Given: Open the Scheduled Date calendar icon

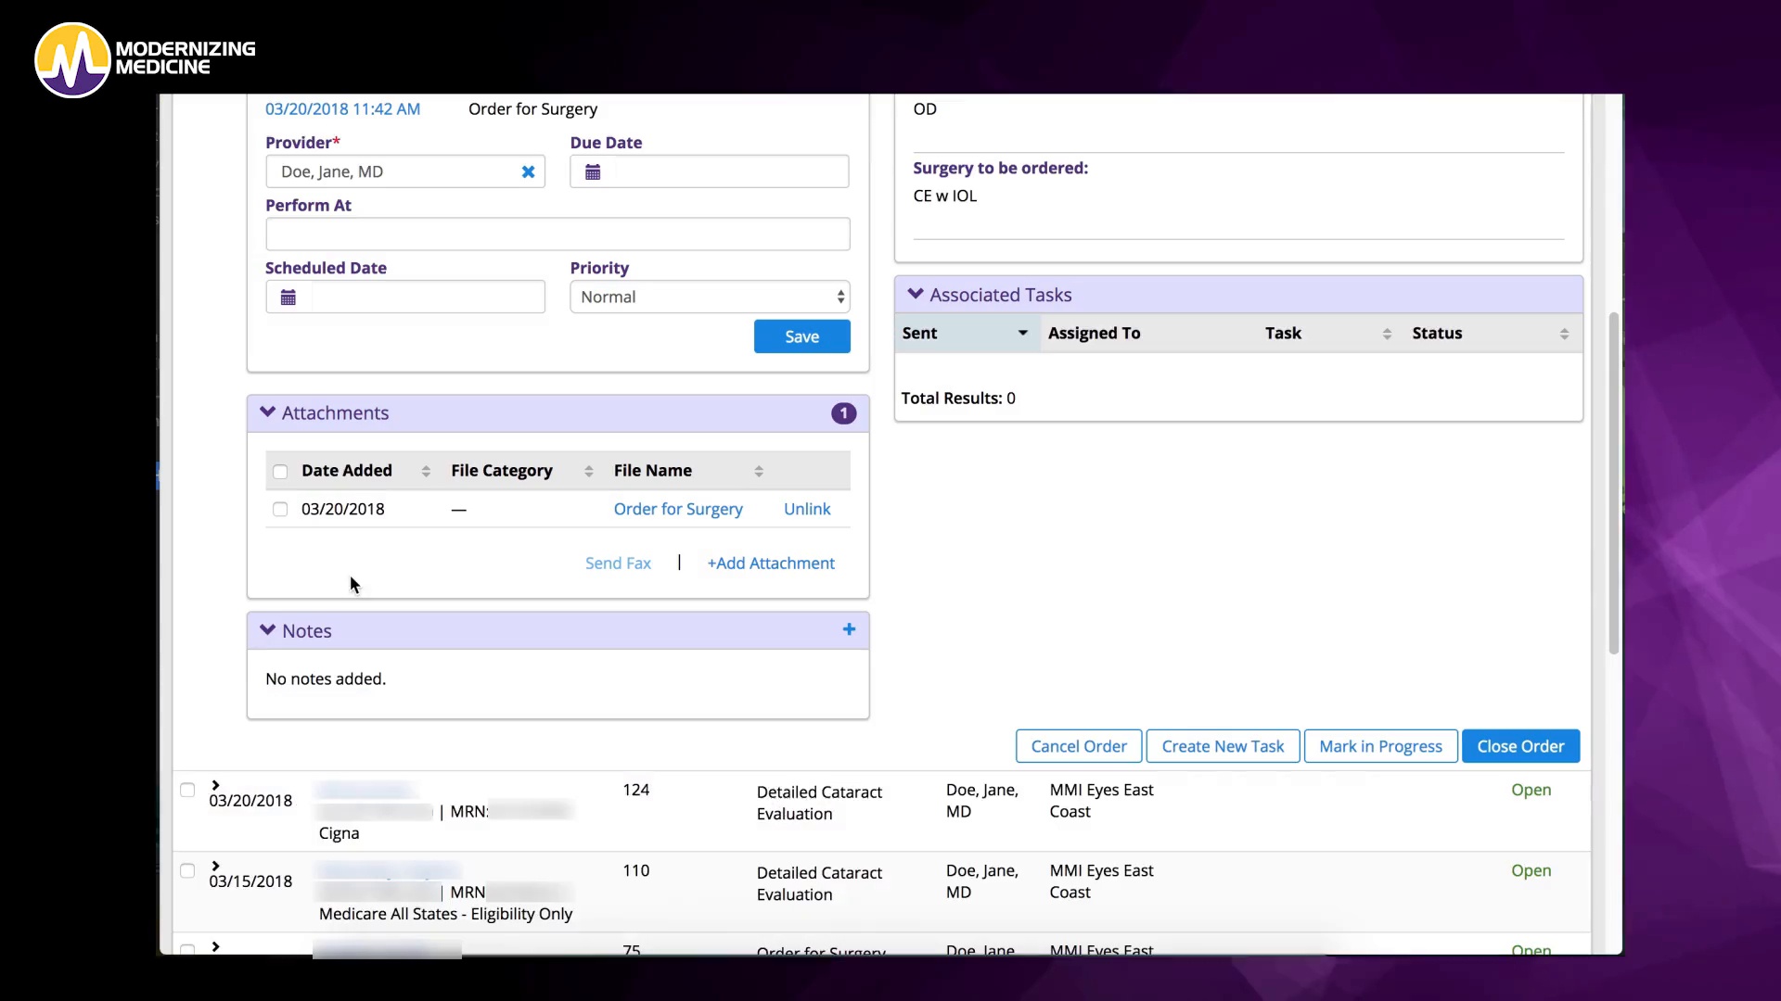Looking at the screenshot, I should tap(288, 298).
